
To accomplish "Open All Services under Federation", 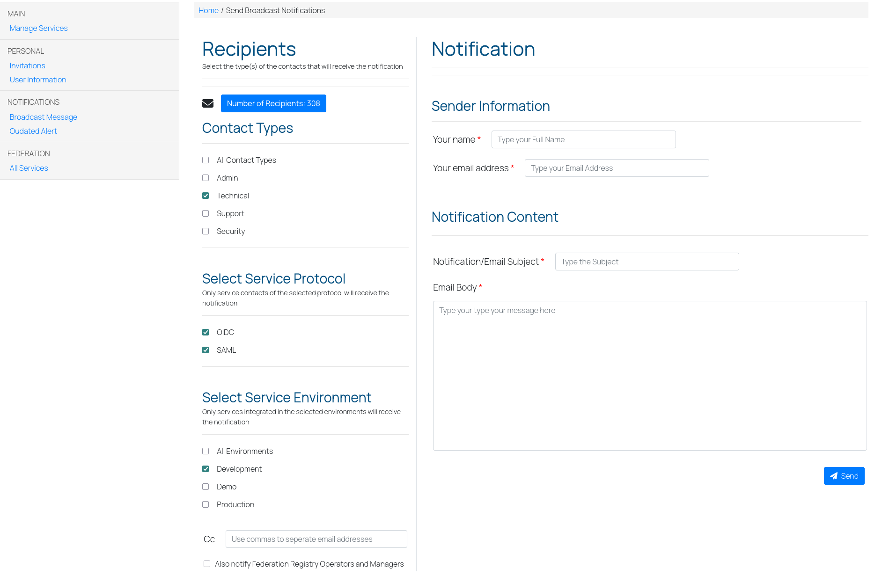I will (x=29, y=168).
